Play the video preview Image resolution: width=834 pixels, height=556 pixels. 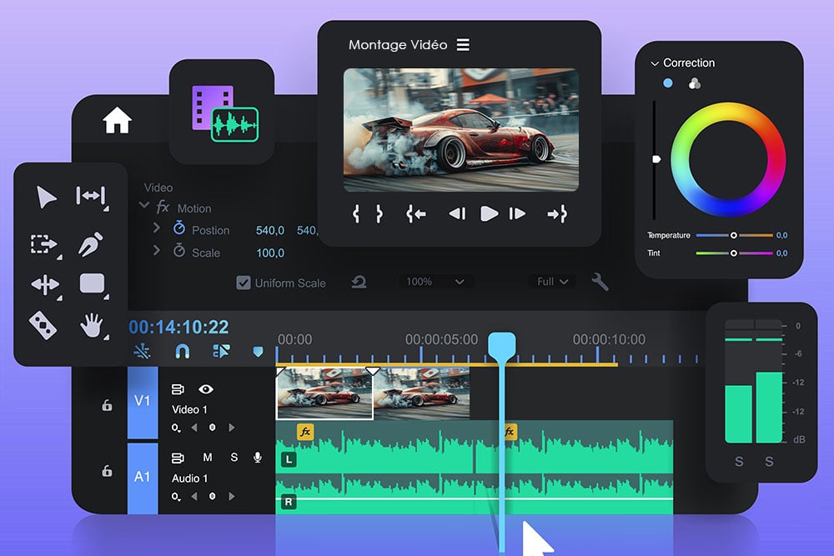pyautogui.click(x=489, y=213)
